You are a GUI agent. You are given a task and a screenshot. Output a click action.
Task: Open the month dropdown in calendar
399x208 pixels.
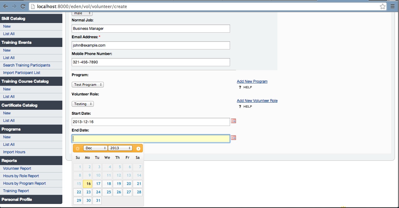(x=95, y=148)
